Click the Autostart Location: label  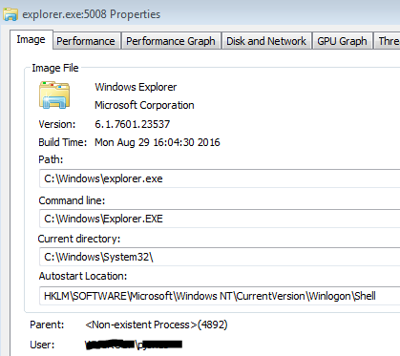click(83, 276)
